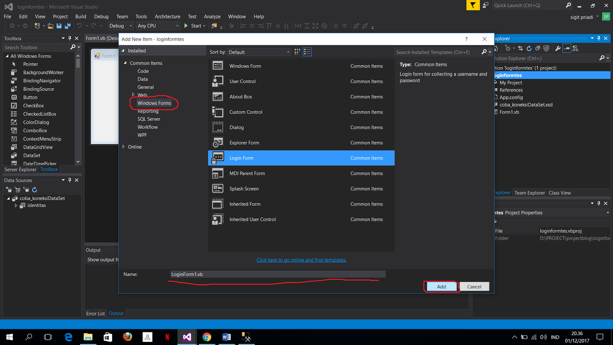Click the link to go online and find templates
The image size is (613, 345).
coord(301,260)
